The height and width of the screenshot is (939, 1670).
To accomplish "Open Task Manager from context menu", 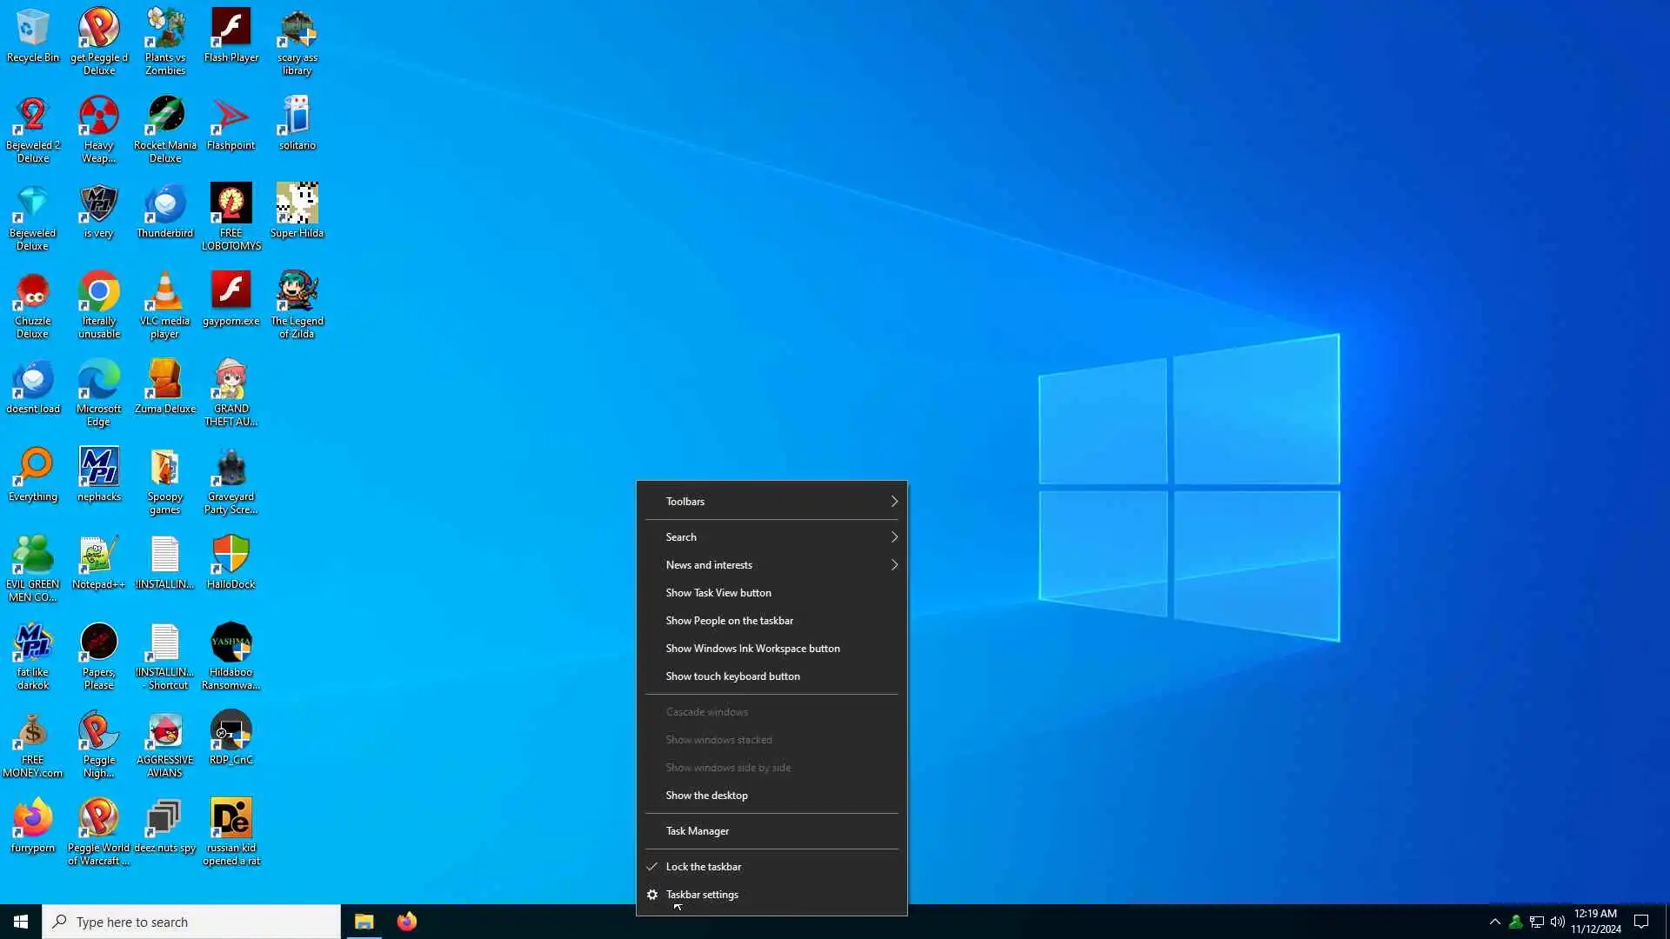I will [697, 831].
